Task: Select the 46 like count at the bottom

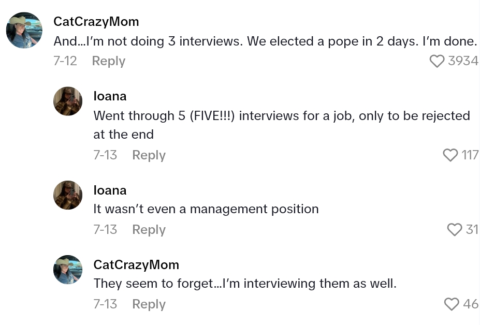Action: [471, 304]
